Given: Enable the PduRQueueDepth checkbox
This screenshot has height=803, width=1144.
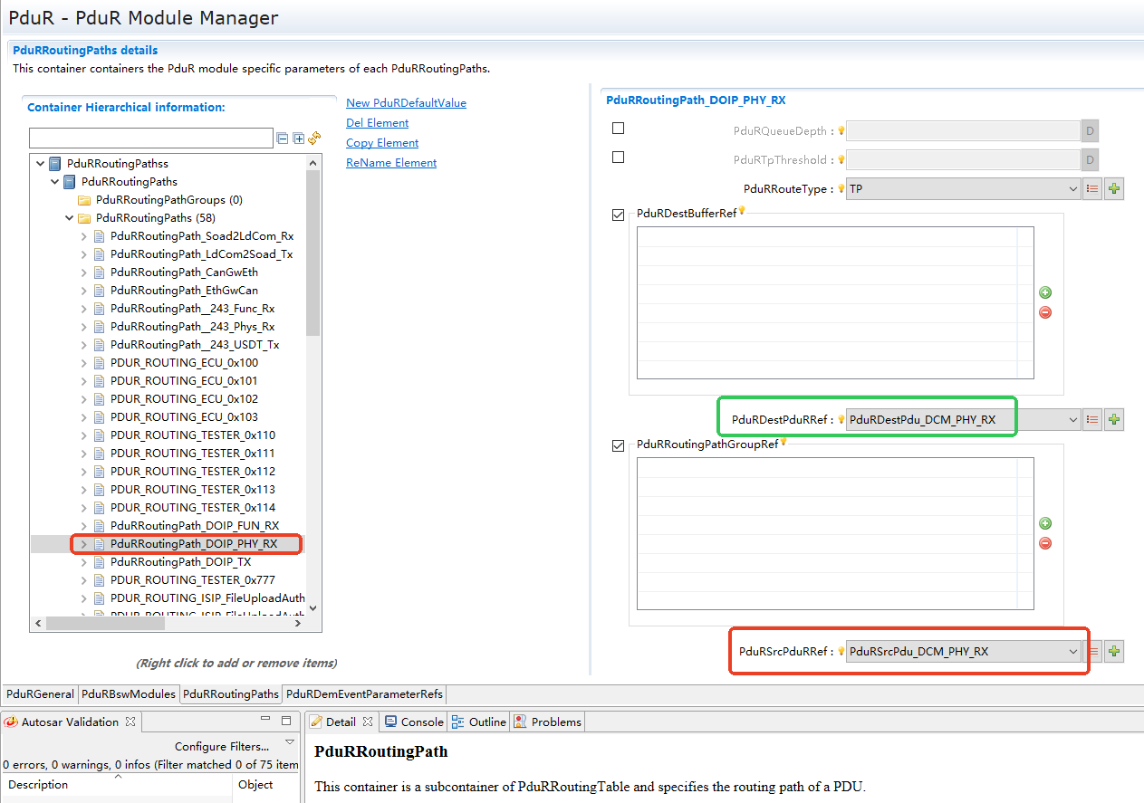Looking at the screenshot, I should [619, 129].
